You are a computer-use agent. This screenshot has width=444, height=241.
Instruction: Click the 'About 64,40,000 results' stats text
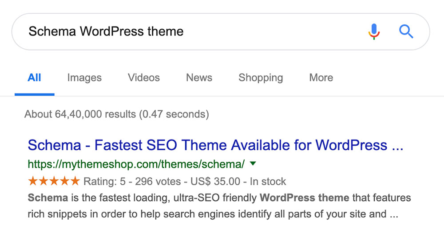[x=117, y=114]
